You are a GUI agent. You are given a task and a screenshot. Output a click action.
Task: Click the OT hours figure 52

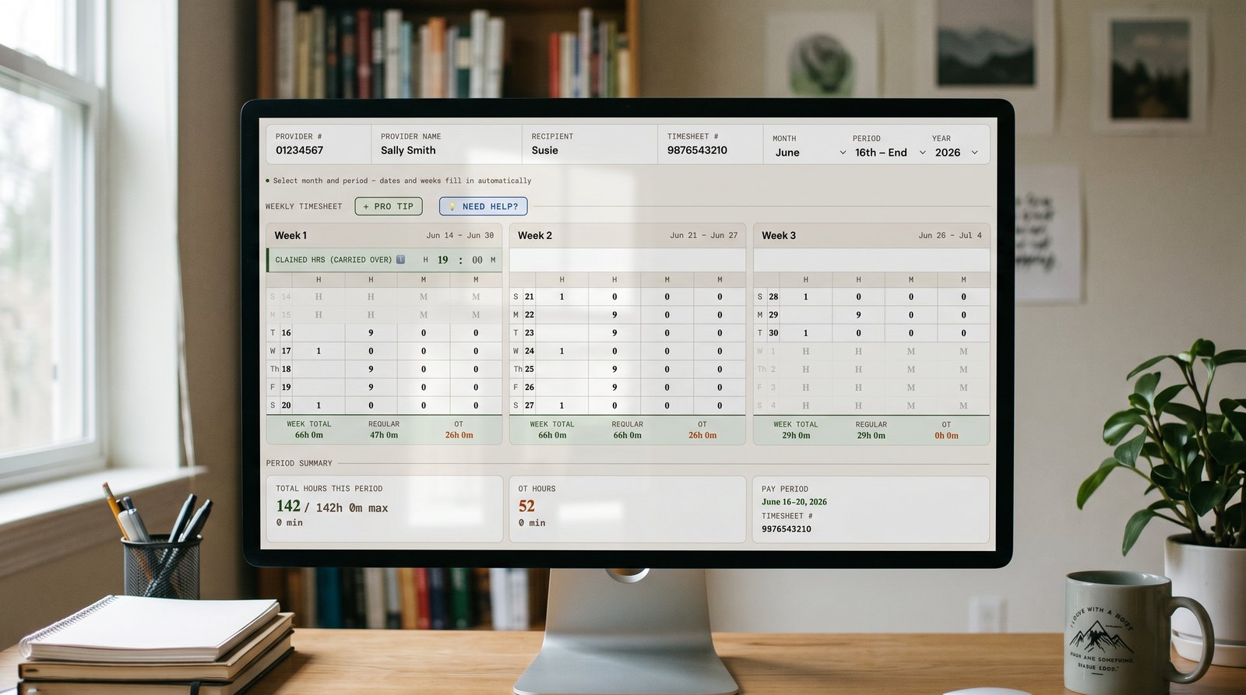[526, 506]
